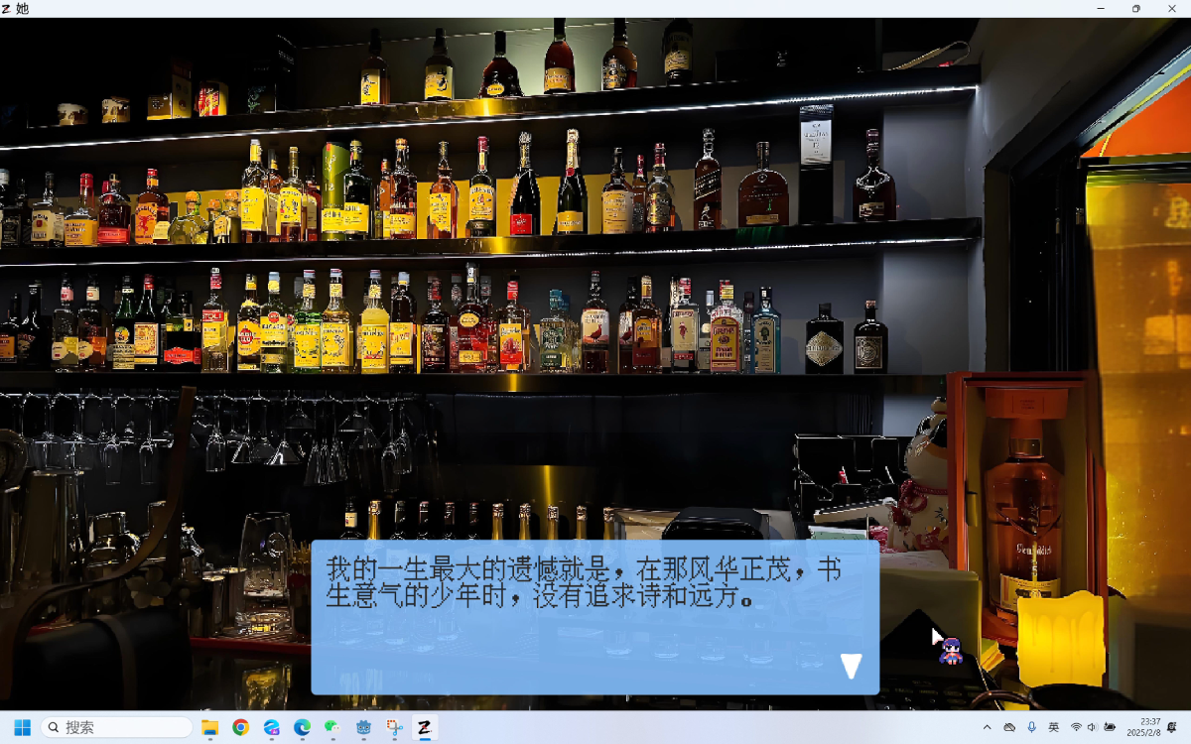
Task: Select the active Z game taskbar icon
Action: point(424,727)
